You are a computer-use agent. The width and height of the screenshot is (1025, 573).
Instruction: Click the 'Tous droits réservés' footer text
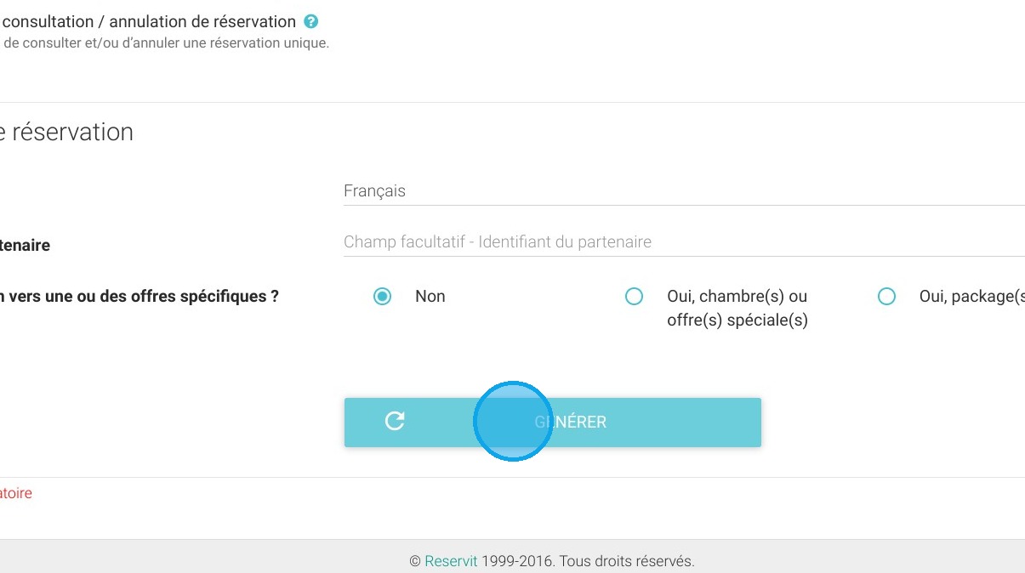pos(626,561)
